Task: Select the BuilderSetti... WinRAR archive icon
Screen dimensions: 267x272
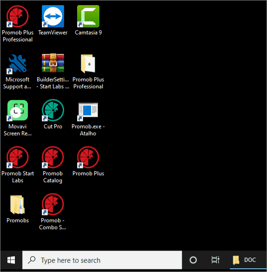Action: click(x=53, y=63)
